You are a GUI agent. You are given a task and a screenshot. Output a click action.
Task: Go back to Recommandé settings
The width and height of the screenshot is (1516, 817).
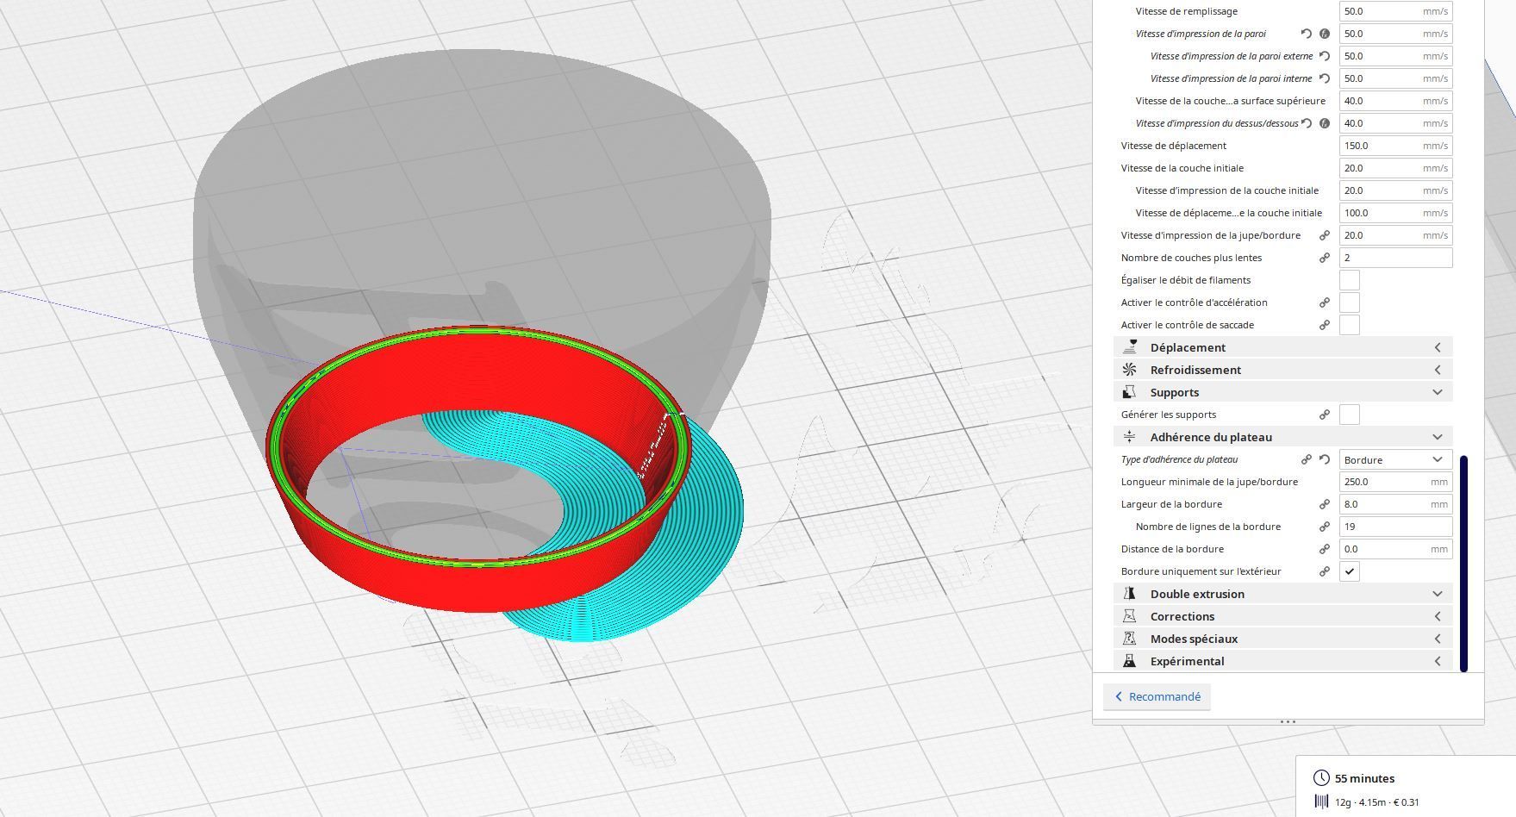pos(1157,696)
